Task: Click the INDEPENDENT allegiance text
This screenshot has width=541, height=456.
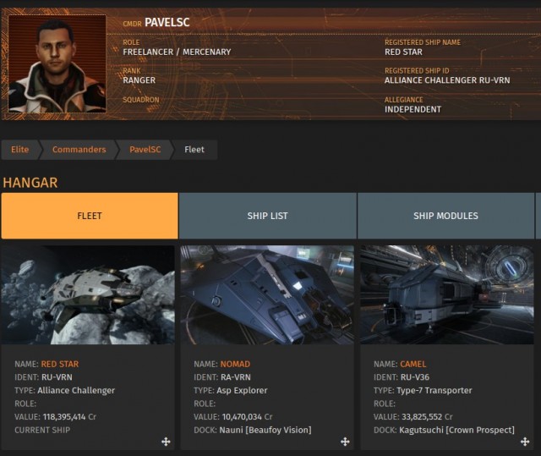Action: (413, 109)
